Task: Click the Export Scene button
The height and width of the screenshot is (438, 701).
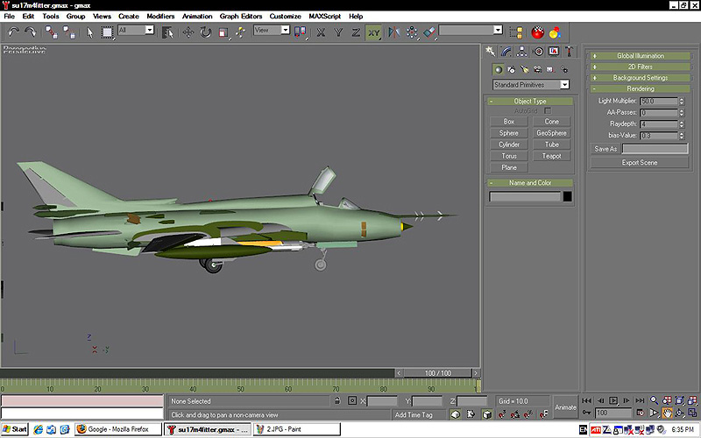Action: (x=639, y=162)
